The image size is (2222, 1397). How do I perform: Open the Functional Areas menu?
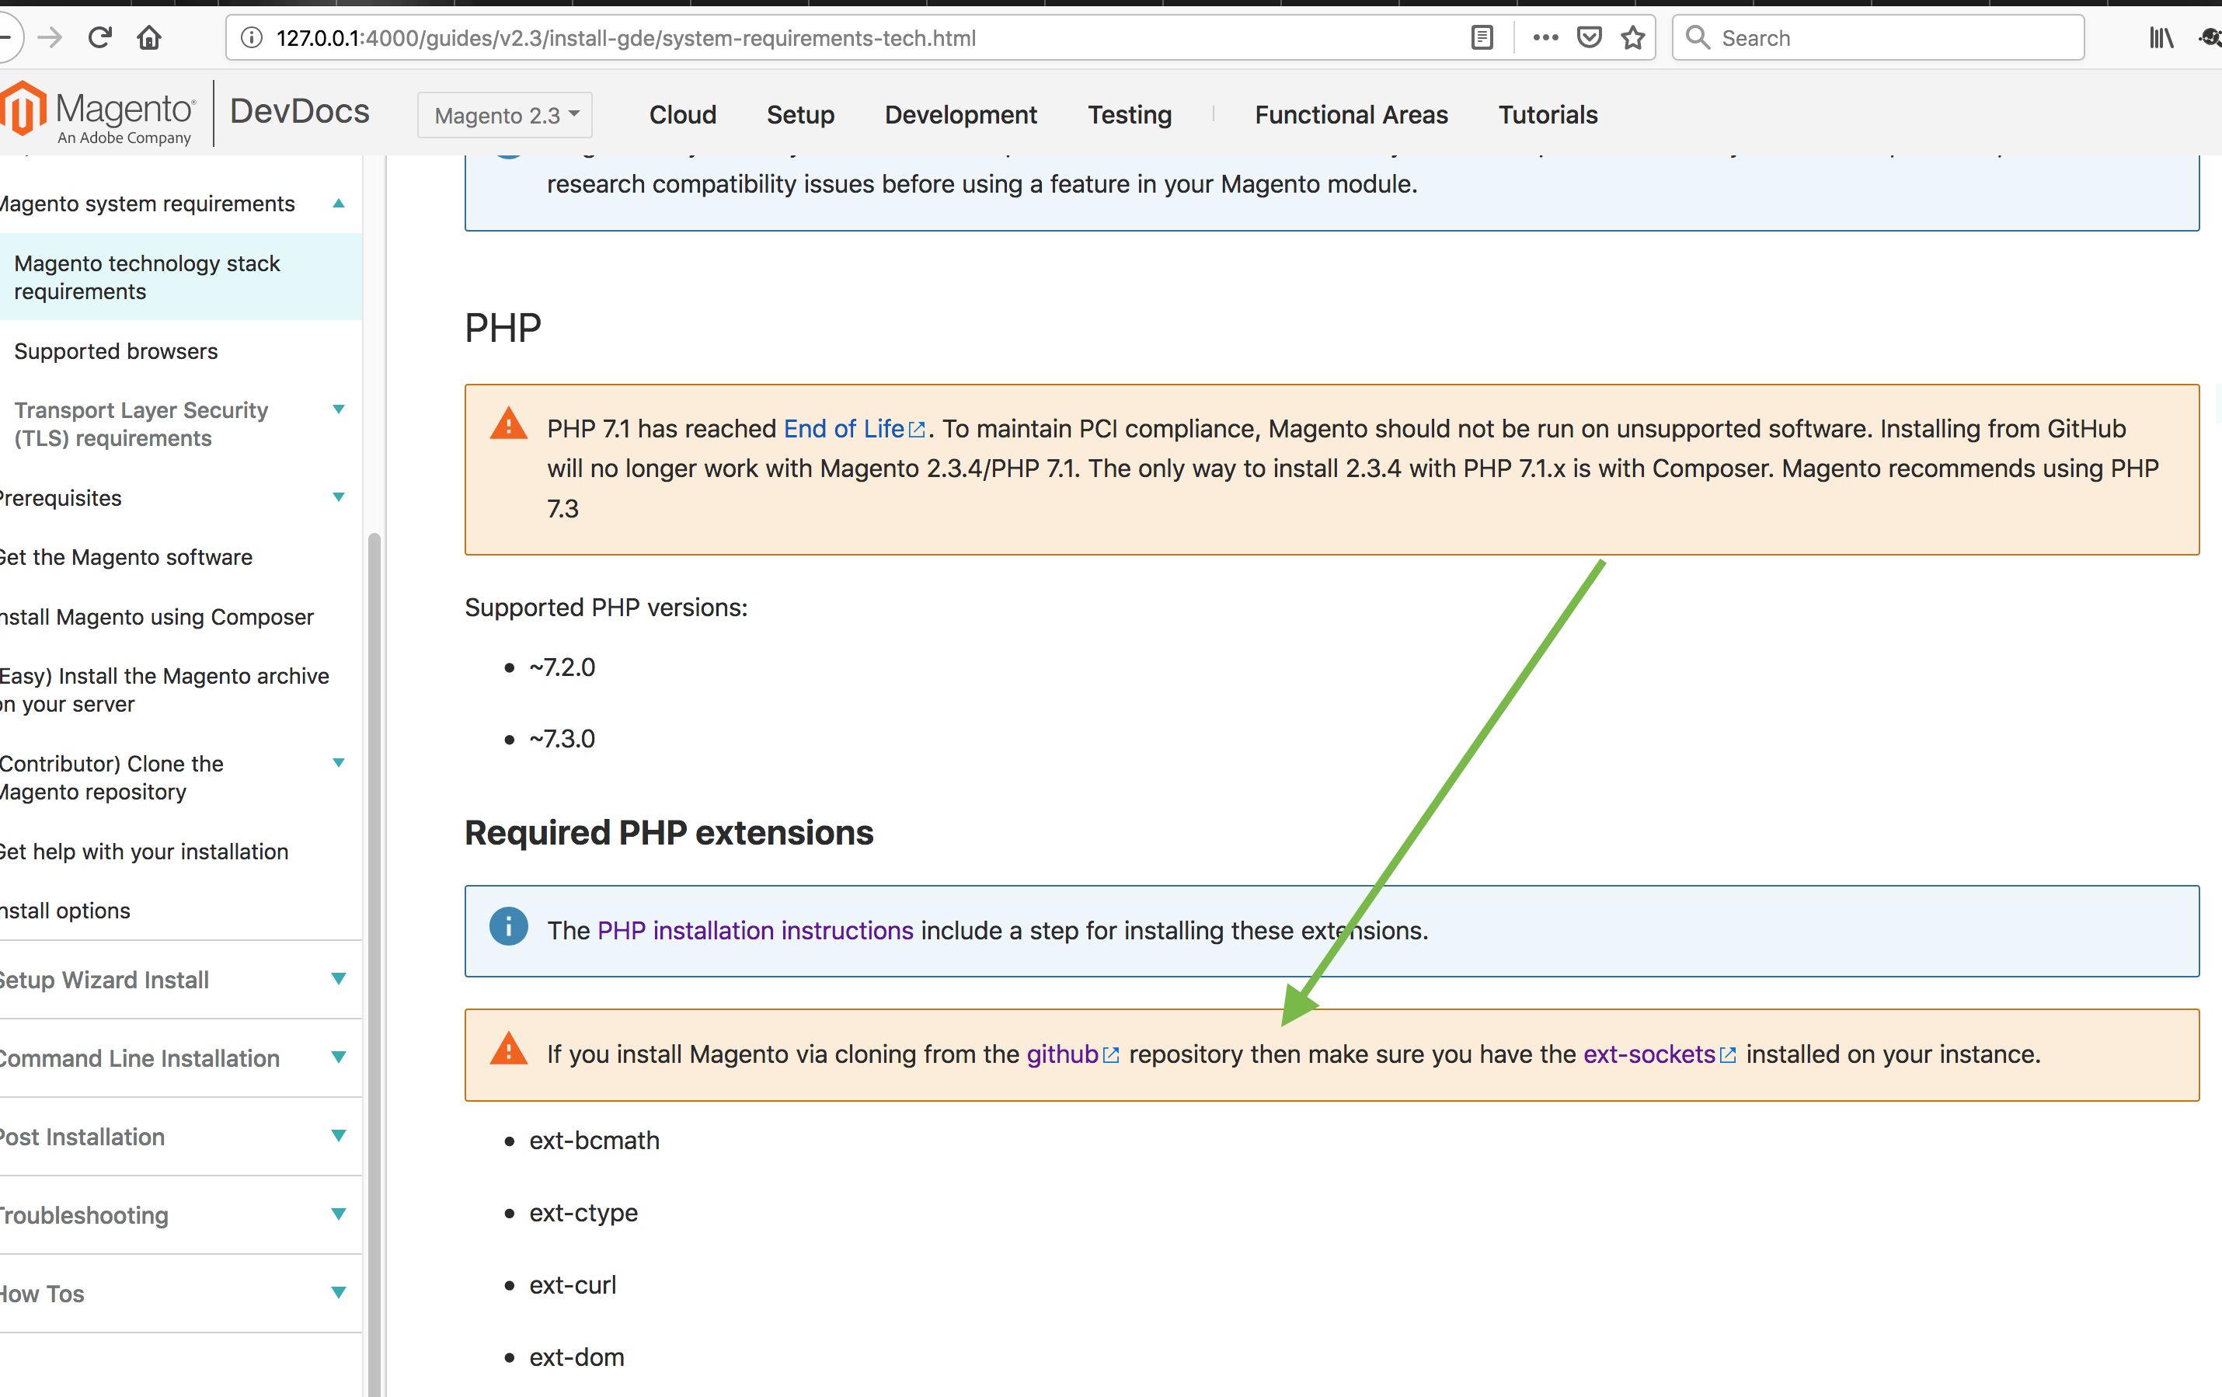[1351, 114]
